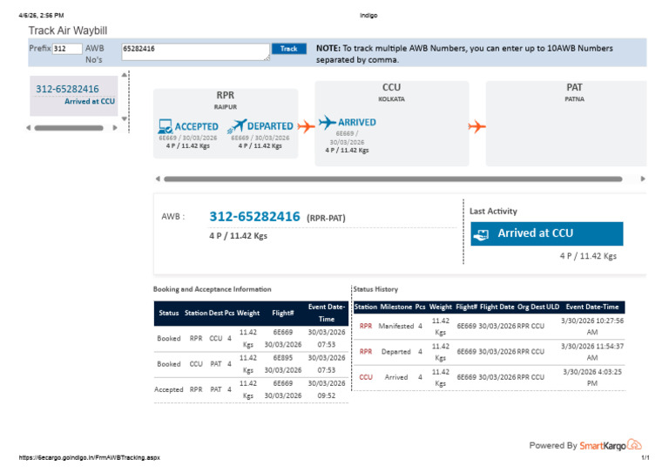
Task: Click the route timeline scroll-right arrow
Action: (643, 179)
